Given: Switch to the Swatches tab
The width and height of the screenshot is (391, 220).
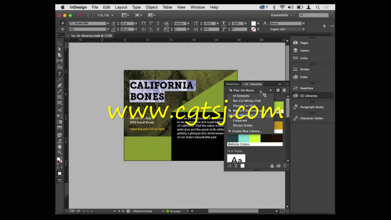Looking at the screenshot, I should [x=233, y=84].
